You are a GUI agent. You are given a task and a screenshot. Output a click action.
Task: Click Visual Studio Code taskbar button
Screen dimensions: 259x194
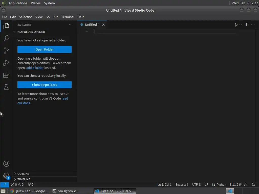115,191
